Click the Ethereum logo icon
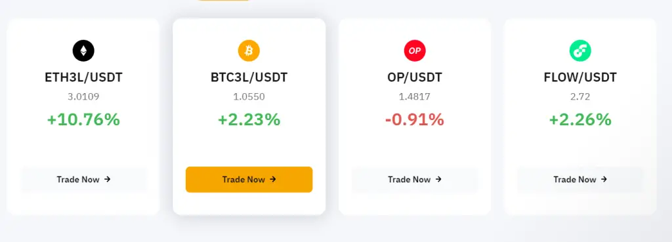Image resolution: width=672 pixels, height=242 pixels. click(x=83, y=50)
